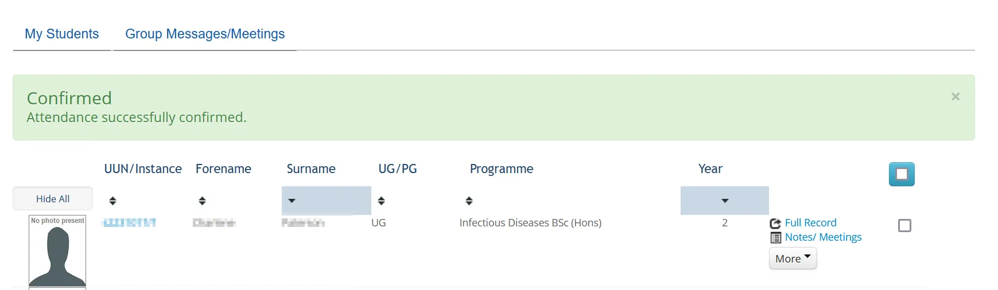998x290 pixels.
Task: Check the student row checkbox
Action: point(904,226)
